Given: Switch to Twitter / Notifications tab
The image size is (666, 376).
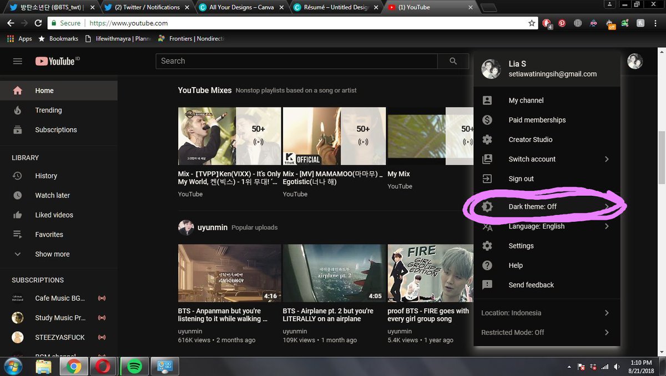Looking at the screenshot, I should [x=147, y=7].
